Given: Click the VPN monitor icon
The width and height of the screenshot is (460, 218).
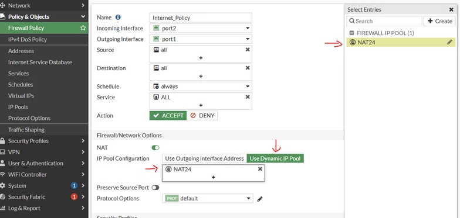Looking at the screenshot, I should click(2, 152).
